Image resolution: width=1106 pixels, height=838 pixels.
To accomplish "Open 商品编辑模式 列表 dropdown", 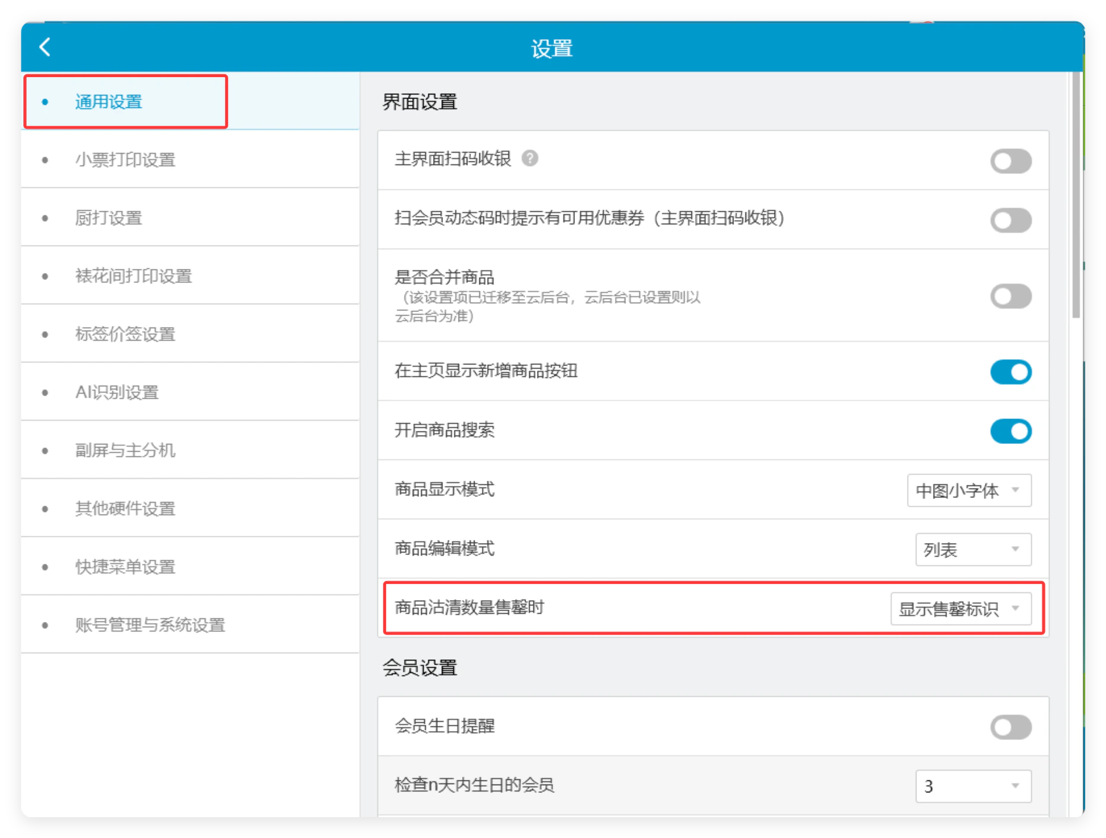I will tap(973, 550).
